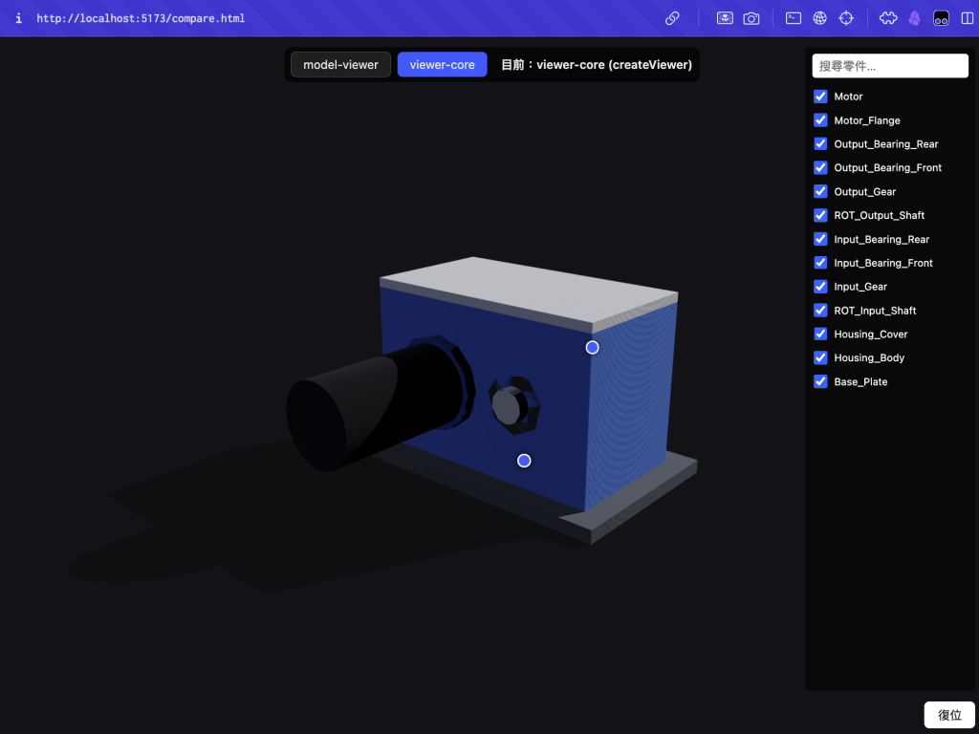979x734 pixels.
Task: Toggle the ROT_Output_Shaft checkbox
Action: coord(820,215)
